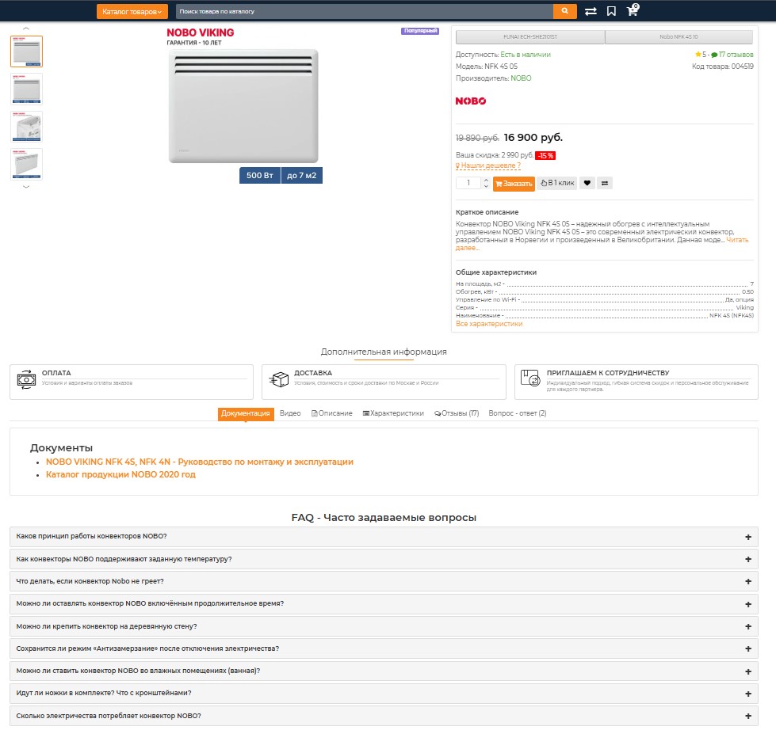Click the catalog search input field
The image size is (776, 734).
tap(363, 12)
